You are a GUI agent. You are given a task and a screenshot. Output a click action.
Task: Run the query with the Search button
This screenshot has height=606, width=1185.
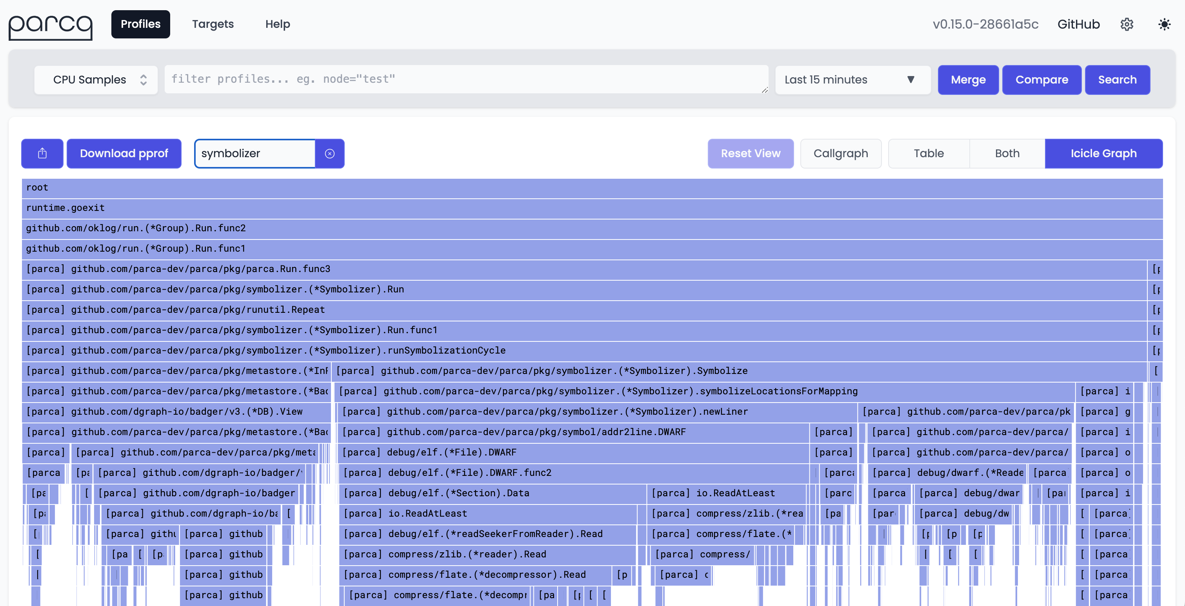pyautogui.click(x=1118, y=80)
